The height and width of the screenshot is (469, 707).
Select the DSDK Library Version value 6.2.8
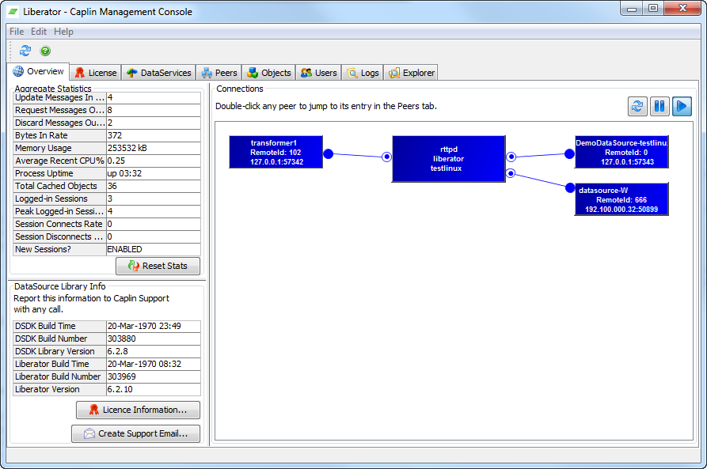coord(154,351)
